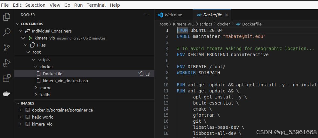The image size is (318, 138).
Task: Switch to the Welcome tab
Action: (x=173, y=15)
